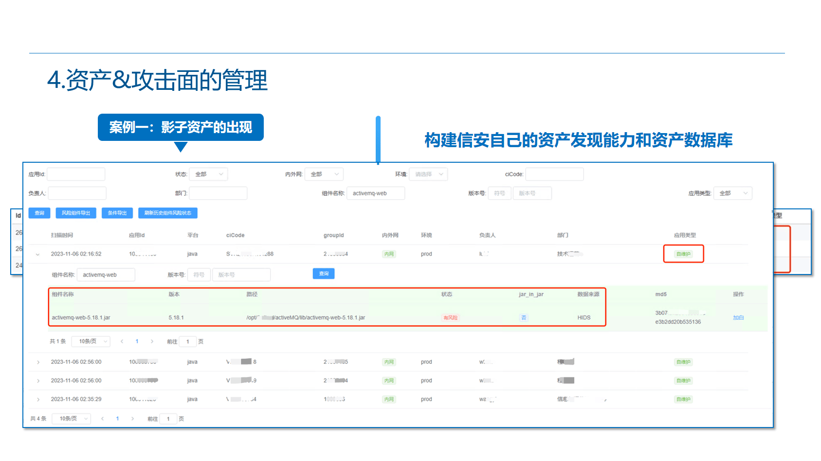Open the inner 10条/页 page size dropdown

click(x=91, y=341)
